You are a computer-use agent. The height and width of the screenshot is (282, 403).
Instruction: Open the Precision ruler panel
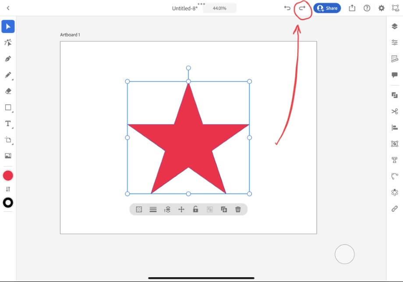[395, 59]
